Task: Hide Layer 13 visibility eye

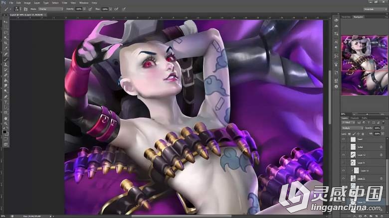Action: pos(344,170)
